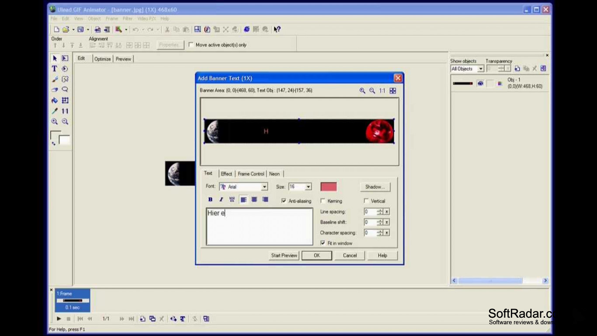Switch to the Effect tab
This screenshot has height=336, width=597.
point(226,173)
